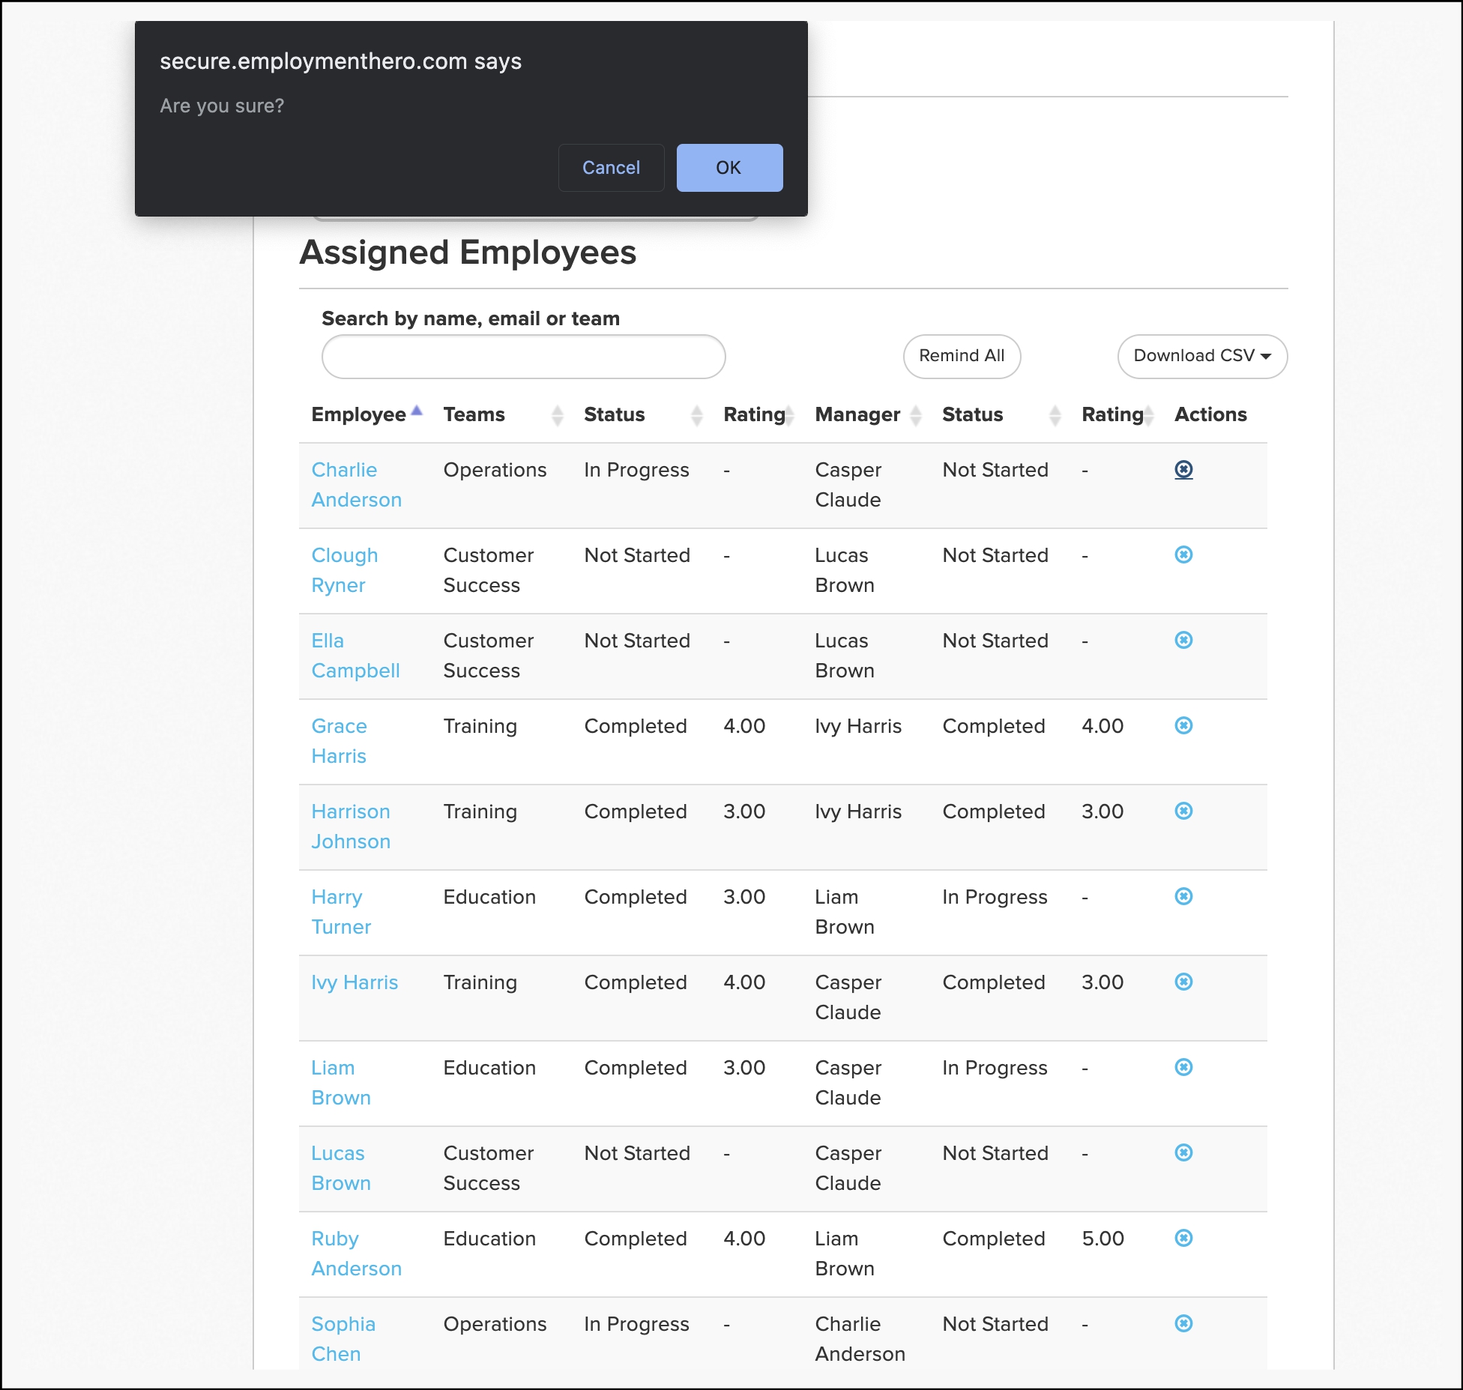Click the Remind All button
The height and width of the screenshot is (1390, 1463).
pos(962,356)
